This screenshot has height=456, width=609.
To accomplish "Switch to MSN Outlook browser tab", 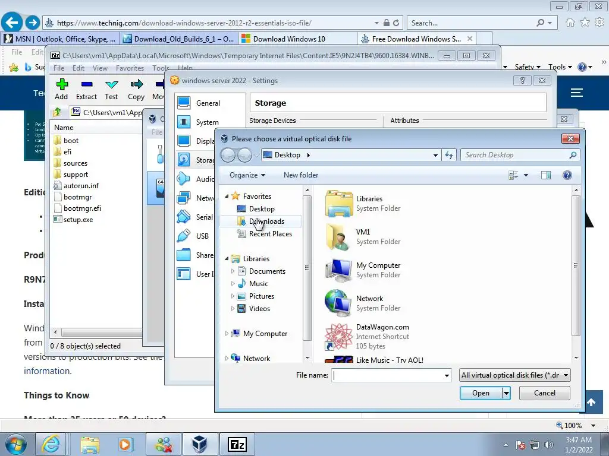I will (x=60, y=39).
